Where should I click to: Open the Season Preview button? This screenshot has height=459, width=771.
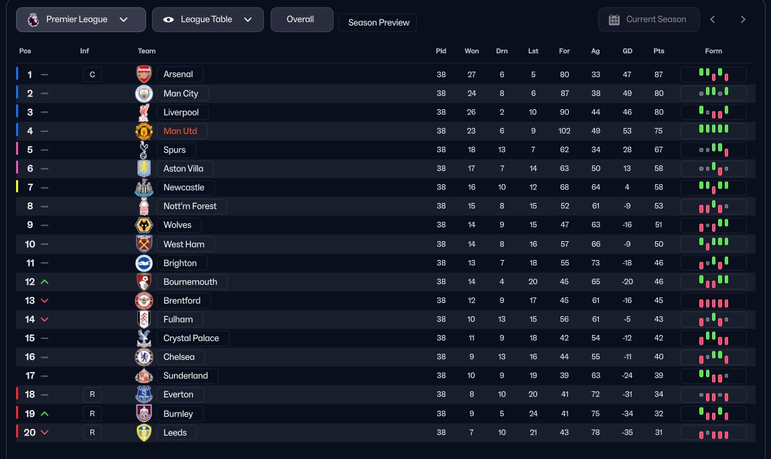tap(378, 23)
